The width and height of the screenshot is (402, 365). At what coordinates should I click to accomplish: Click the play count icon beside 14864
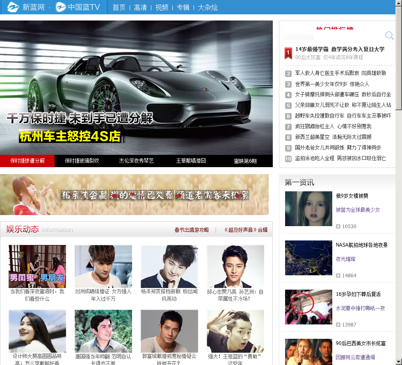[x=338, y=275]
